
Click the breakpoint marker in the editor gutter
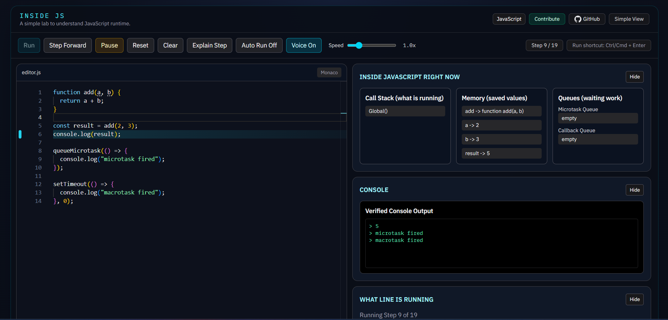20,134
